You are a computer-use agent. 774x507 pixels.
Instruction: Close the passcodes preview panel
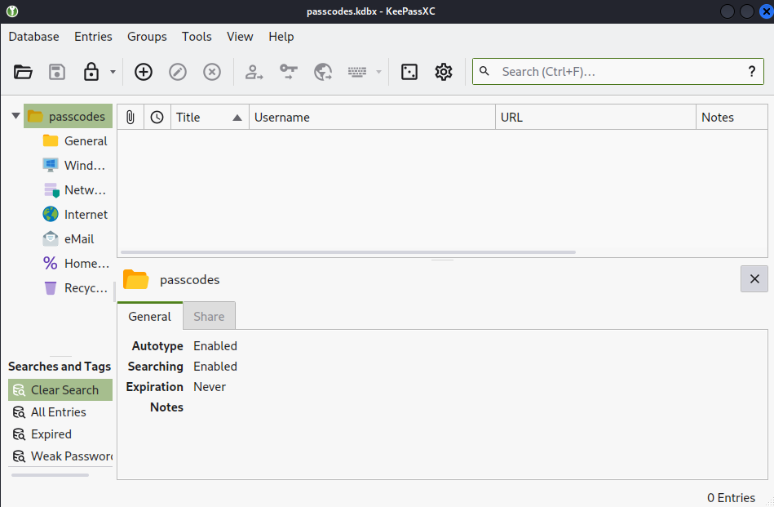point(754,278)
